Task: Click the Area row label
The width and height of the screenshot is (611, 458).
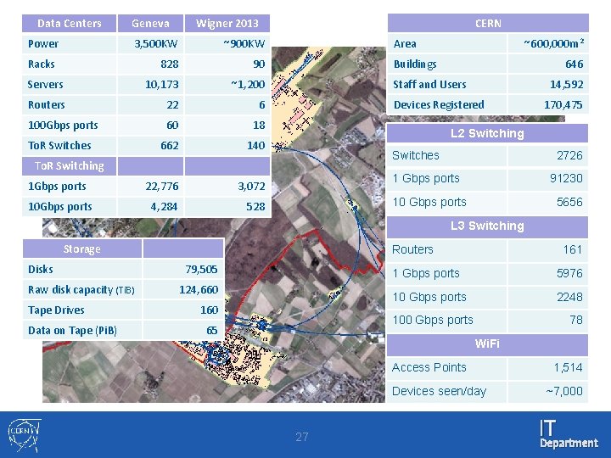Action: pos(405,43)
